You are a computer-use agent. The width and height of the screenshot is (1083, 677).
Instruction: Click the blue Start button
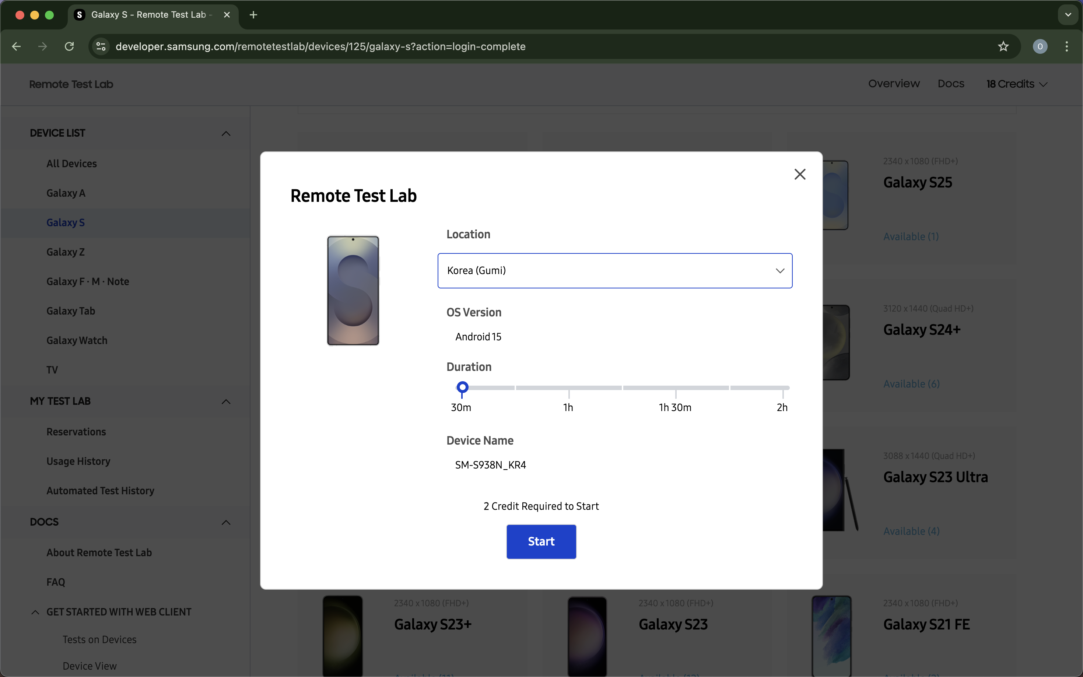(541, 541)
